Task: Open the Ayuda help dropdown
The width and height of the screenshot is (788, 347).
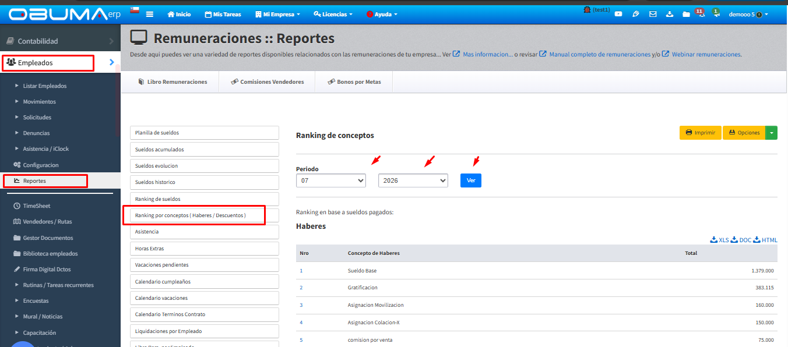Action: click(x=382, y=14)
